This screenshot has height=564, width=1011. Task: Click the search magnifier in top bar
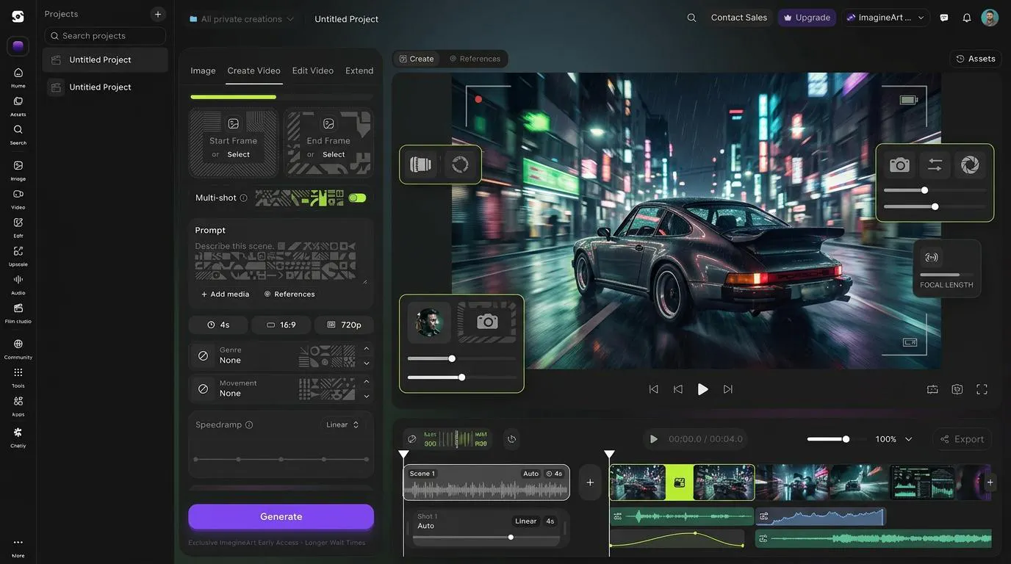(x=691, y=18)
